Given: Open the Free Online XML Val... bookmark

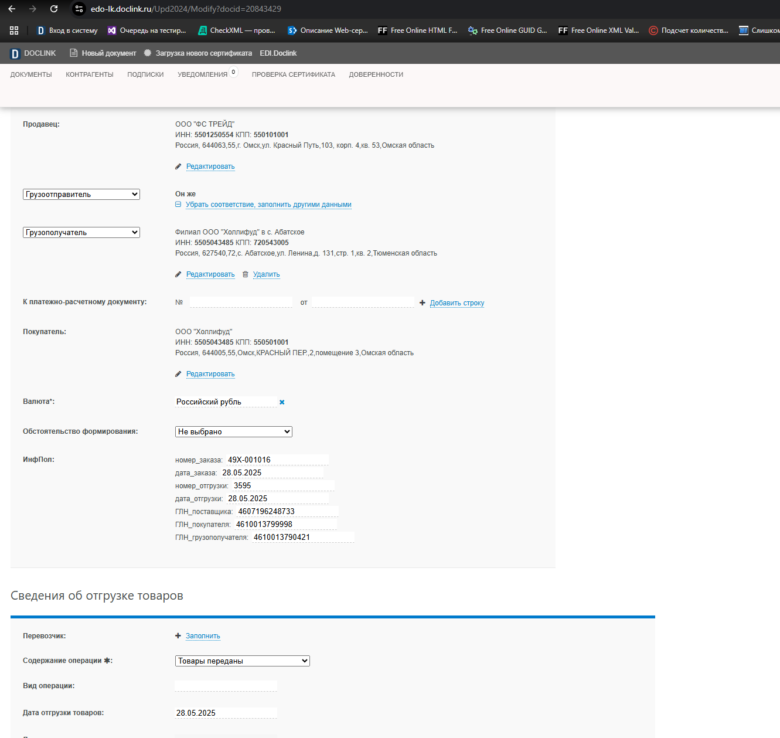Looking at the screenshot, I should tap(598, 30).
